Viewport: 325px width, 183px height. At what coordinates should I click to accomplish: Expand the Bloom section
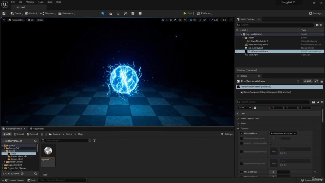click(x=238, y=123)
